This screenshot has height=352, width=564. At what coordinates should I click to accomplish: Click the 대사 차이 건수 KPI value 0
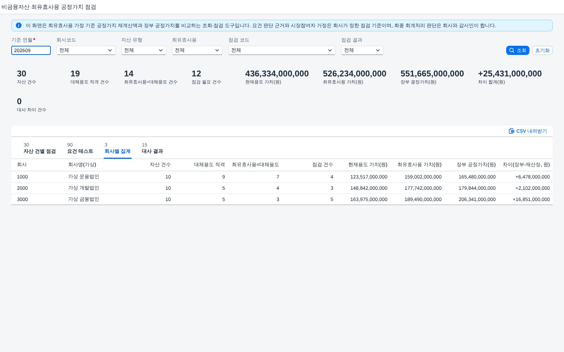pos(19,101)
